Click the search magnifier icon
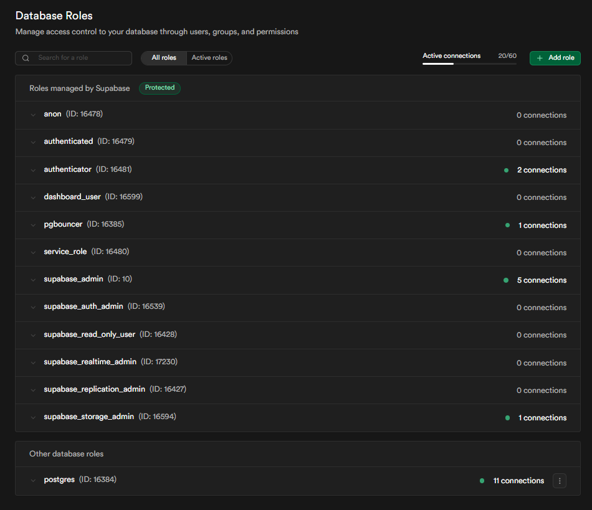This screenshot has height=510, width=592. pyautogui.click(x=26, y=58)
